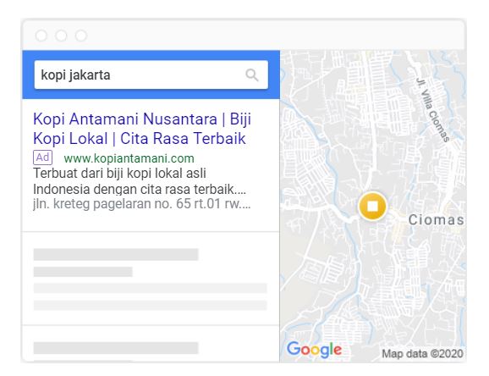Viewport: 489px width, 376px height.
Task: Click the third browser window circle
Action: click(81, 36)
